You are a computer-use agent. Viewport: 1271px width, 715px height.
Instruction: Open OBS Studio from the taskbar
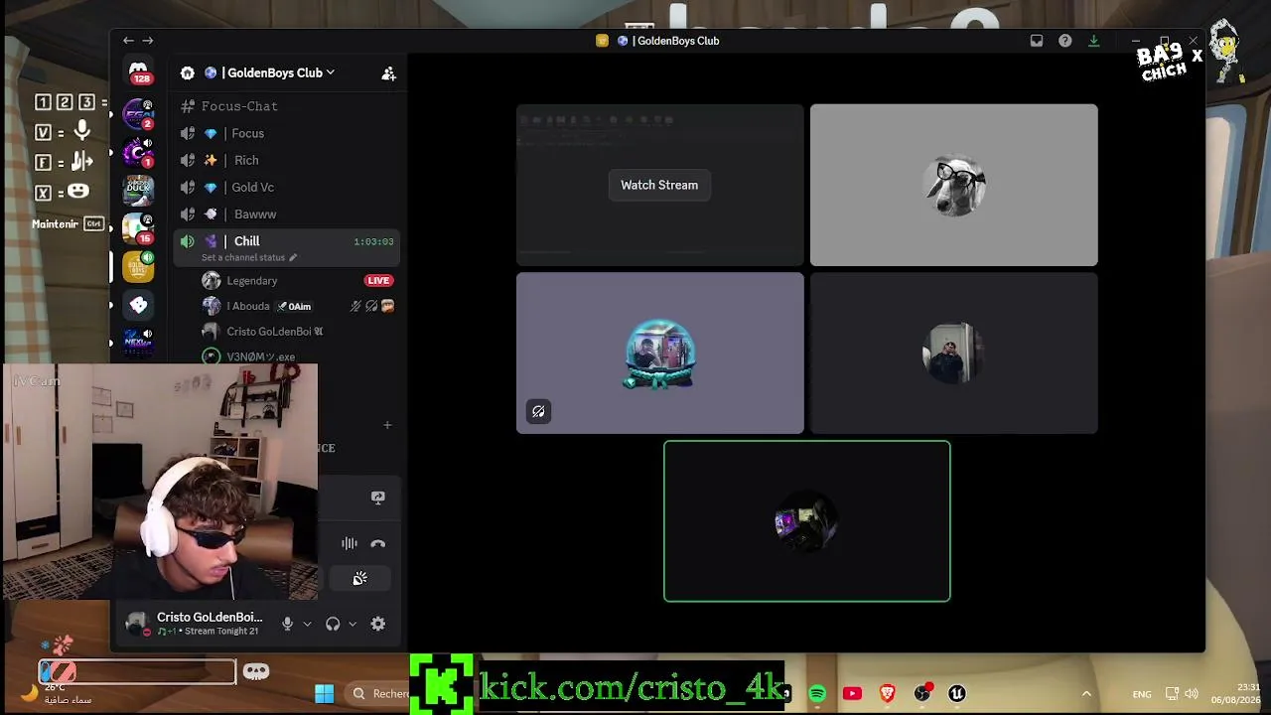coord(922,693)
